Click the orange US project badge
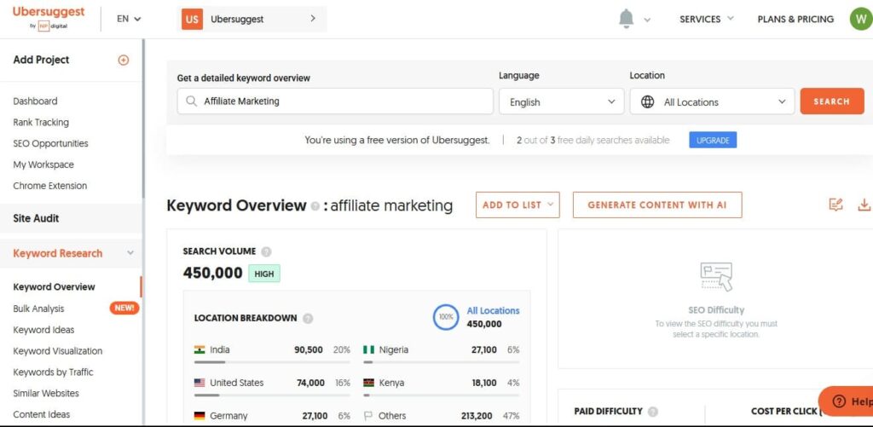Screen dimensions: 873x427 tap(192, 19)
